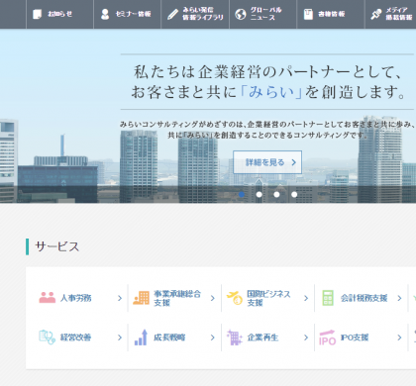Click the blue 「みらい」 word in the headline
The image size is (416, 386).
coord(271,92)
